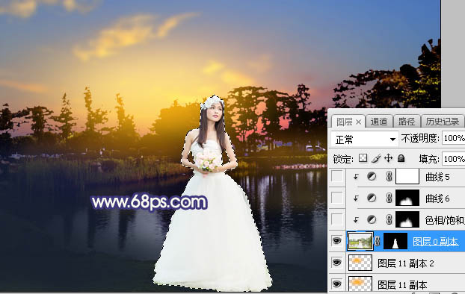Screen dimensions: 465x294
Task: Click the 不透明度 label
Action: [x=420, y=138]
